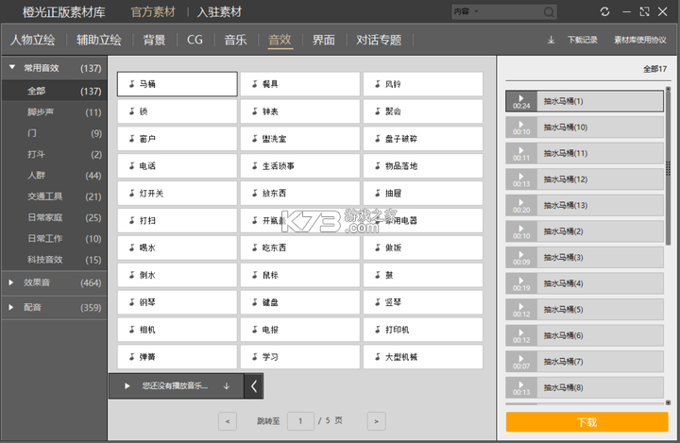Collapse the mini player with the chevron
Viewport: 680px width, 443px height.
coord(254,385)
